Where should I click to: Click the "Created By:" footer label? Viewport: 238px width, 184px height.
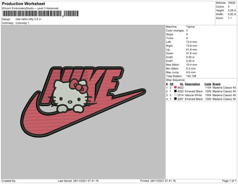(9, 181)
